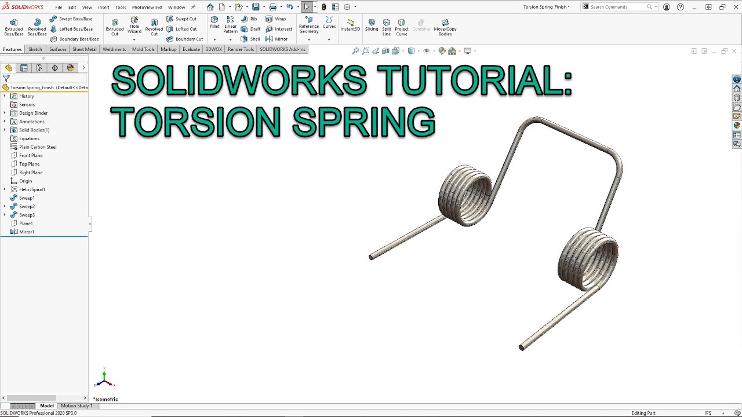The height and width of the screenshot is (417, 742).
Task: Open the Insert menu
Action: (104, 7)
